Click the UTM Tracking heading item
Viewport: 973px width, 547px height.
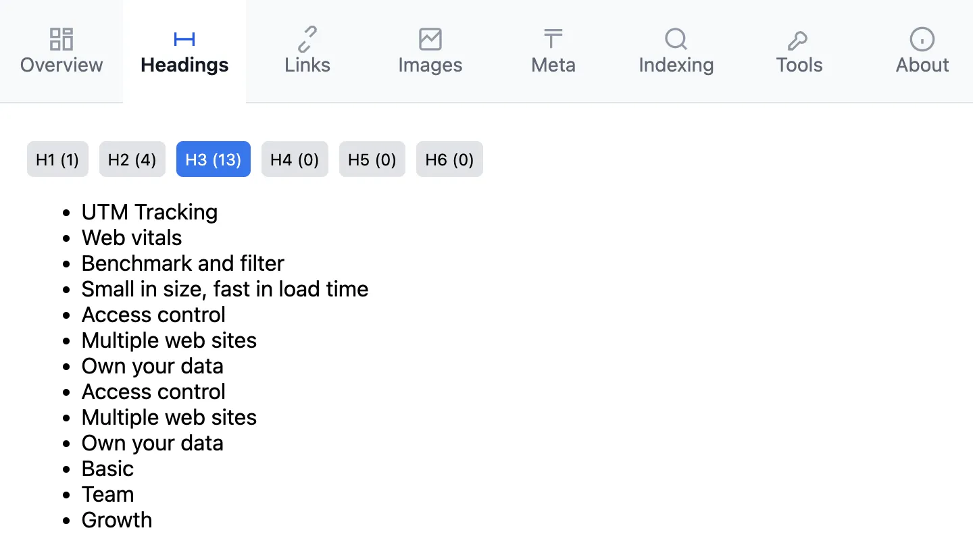[149, 212]
